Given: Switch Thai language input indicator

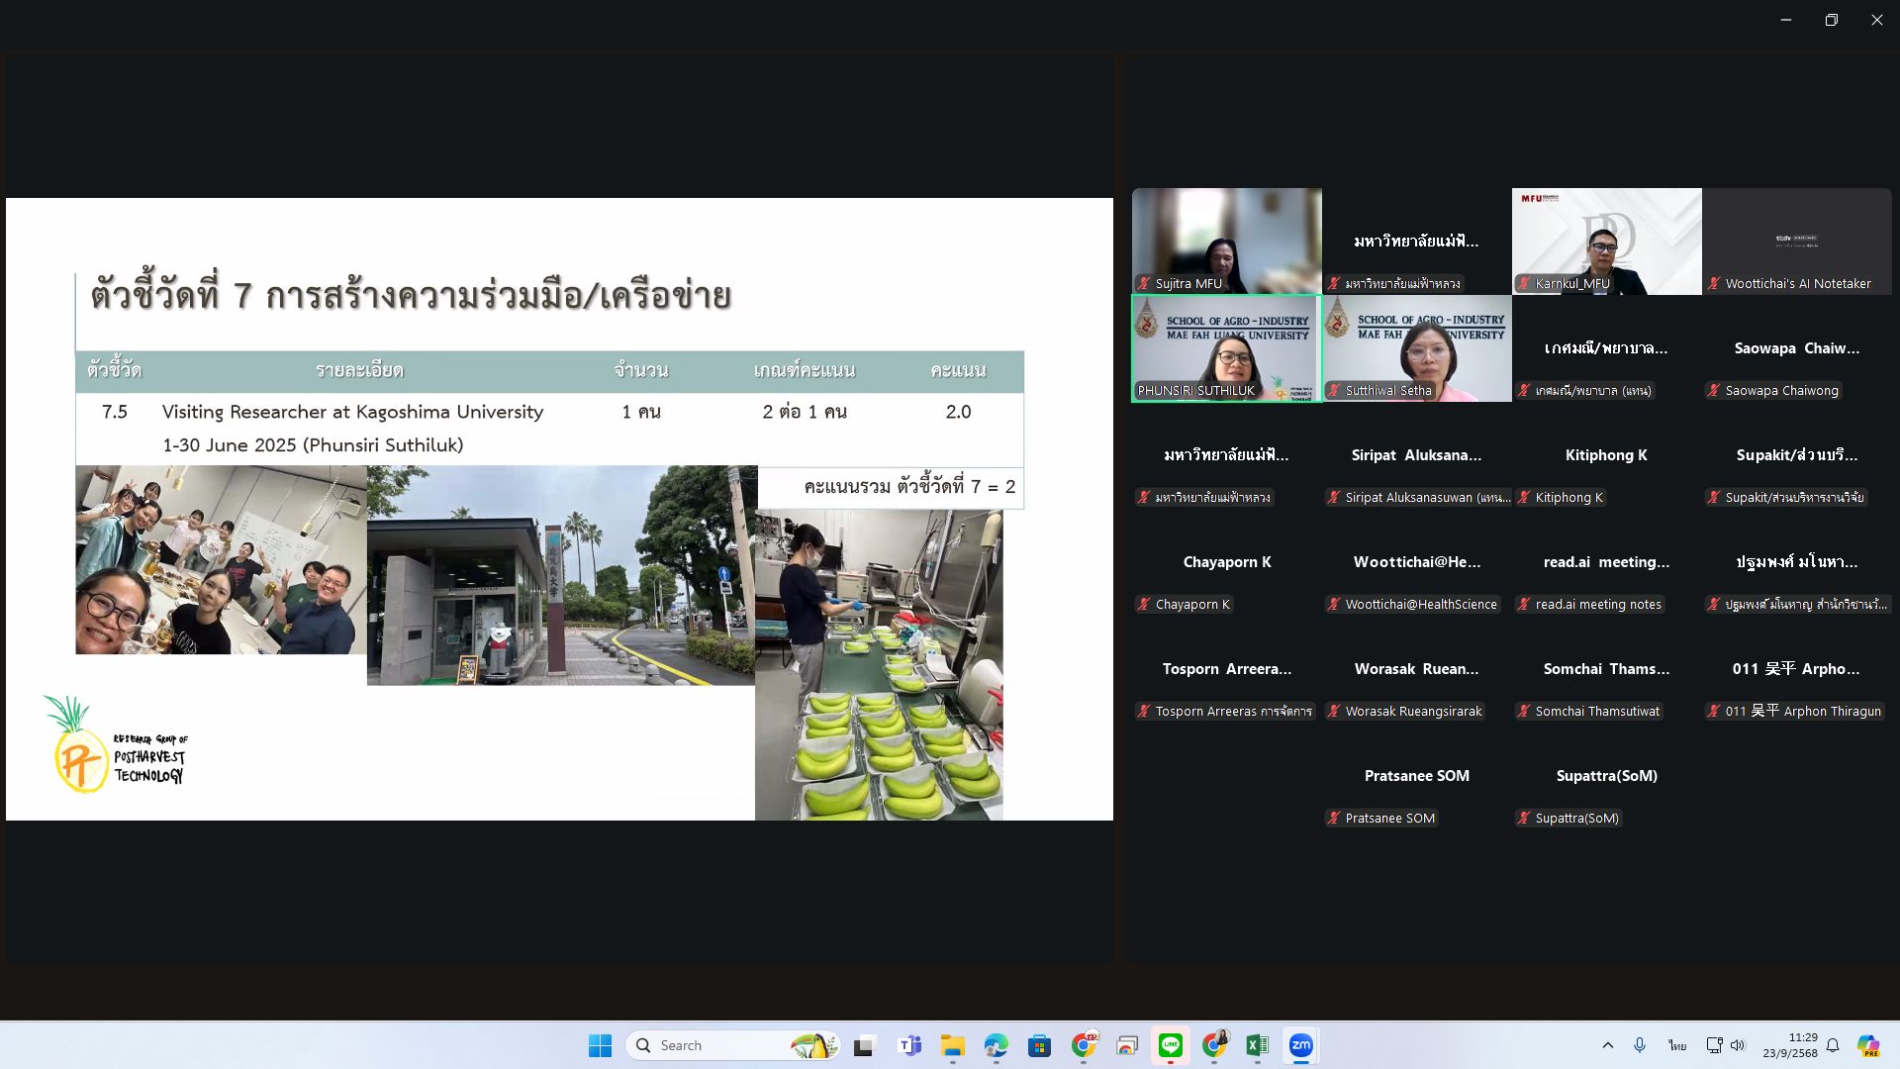Looking at the screenshot, I should pos(1677,1045).
